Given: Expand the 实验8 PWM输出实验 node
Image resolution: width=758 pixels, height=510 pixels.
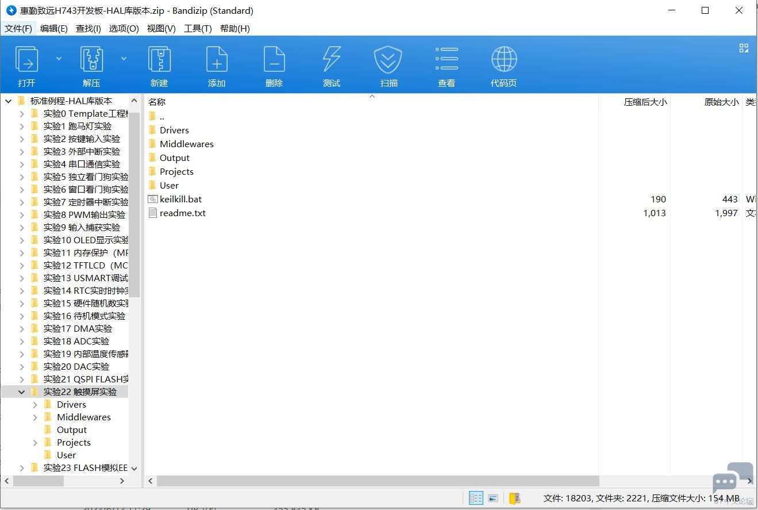Looking at the screenshot, I should (x=22, y=214).
